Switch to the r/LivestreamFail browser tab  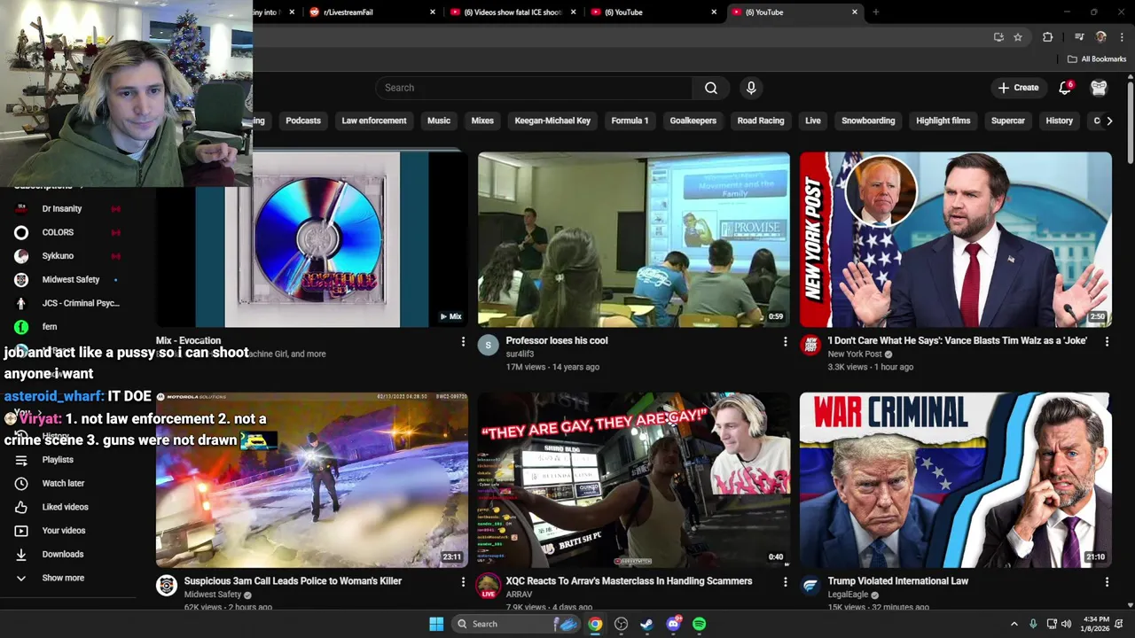pyautogui.click(x=372, y=12)
